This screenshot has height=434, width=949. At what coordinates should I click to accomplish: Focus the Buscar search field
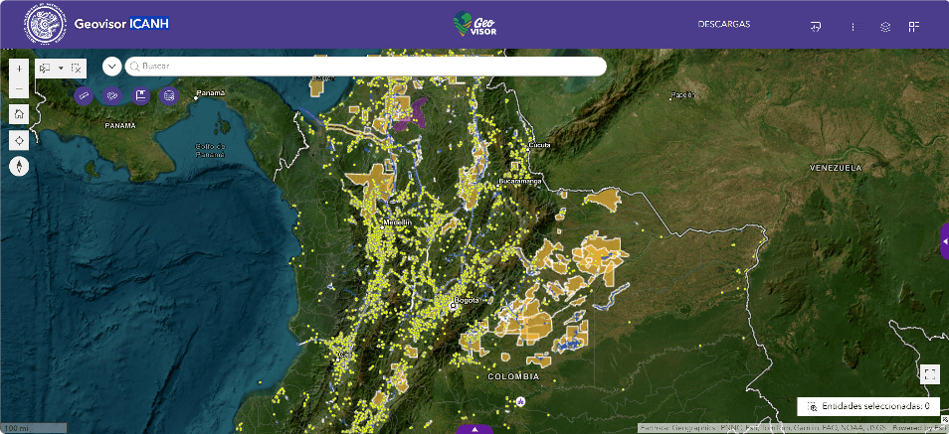click(x=365, y=67)
